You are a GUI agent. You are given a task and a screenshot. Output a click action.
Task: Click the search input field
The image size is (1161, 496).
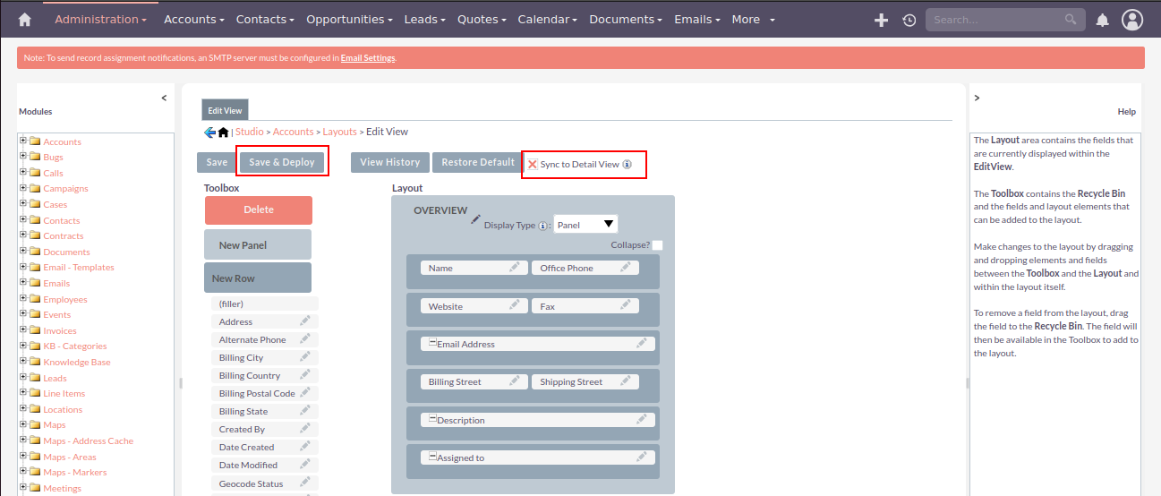click(x=995, y=20)
